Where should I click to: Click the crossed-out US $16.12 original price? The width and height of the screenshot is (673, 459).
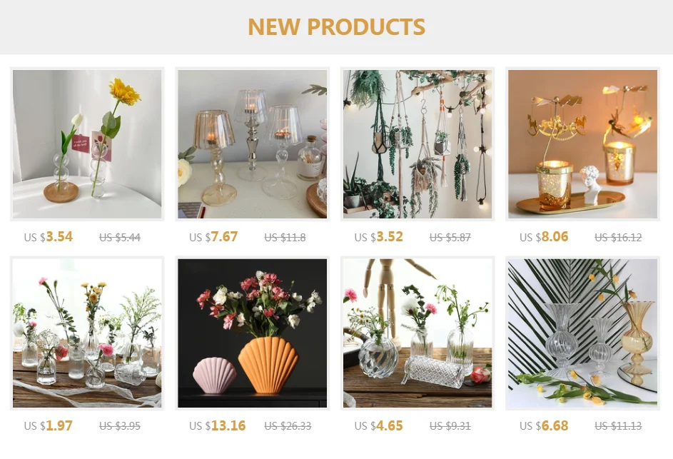coord(619,237)
